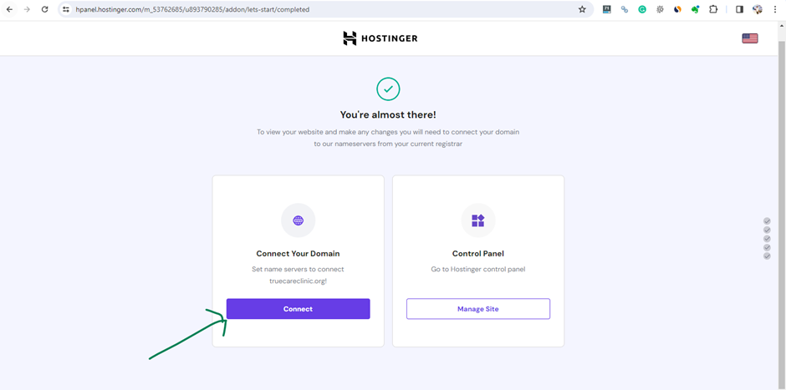Reload the page in the browser
This screenshot has width=786, height=390.
(x=44, y=9)
